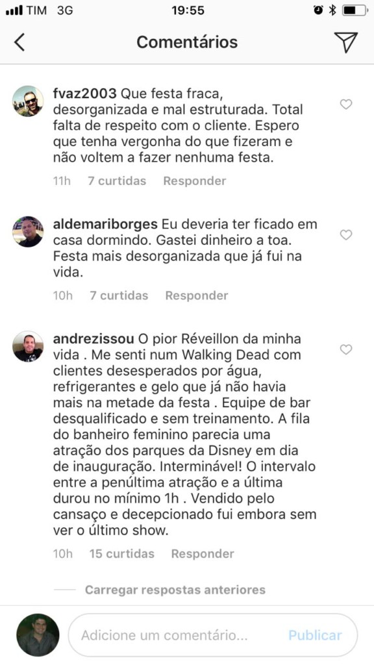This screenshot has height=665, width=374.
Task: Like fvaz2003's comment with heart
Action: pos(347,105)
